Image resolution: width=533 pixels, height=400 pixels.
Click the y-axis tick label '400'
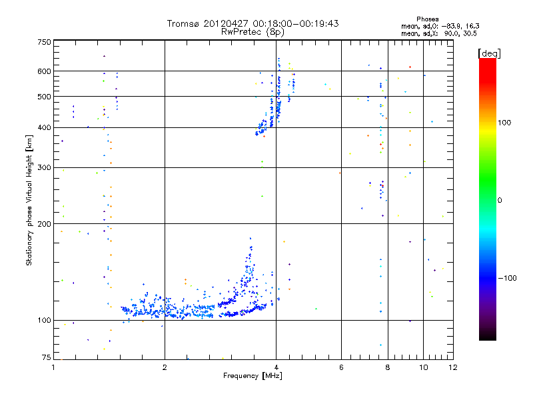click(x=44, y=127)
